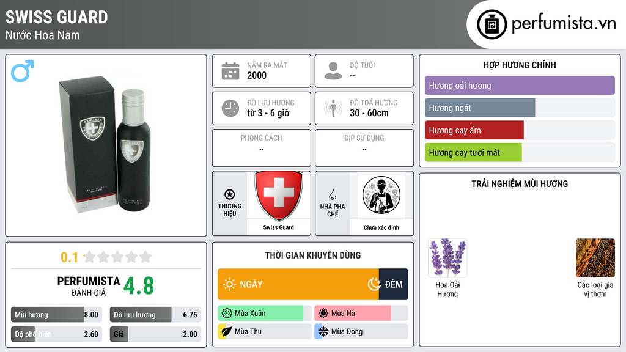Click the perfumista.vn bottle logo icon
Image resolution: width=626 pixels, height=352 pixels.
pyautogui.click(x=492, y=24)
